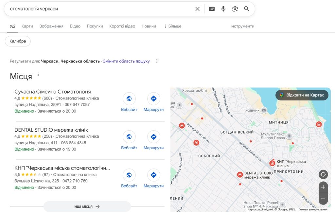Switch to the Карти tab

[27, 26]
